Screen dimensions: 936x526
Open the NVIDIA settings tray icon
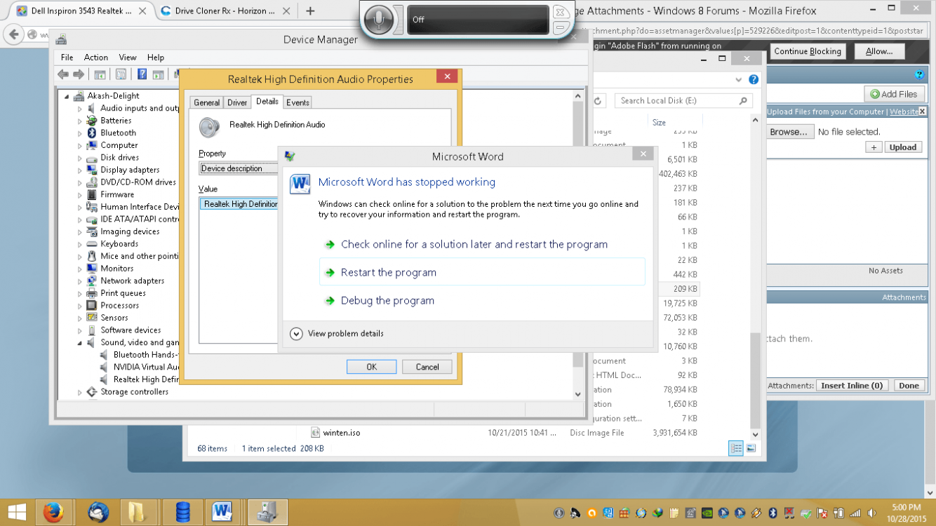(706, 512)
